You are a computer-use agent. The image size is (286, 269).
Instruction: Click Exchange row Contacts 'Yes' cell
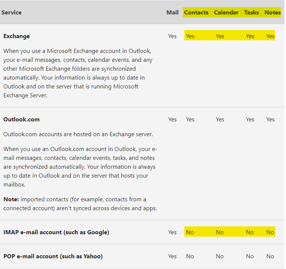[190, 36]
